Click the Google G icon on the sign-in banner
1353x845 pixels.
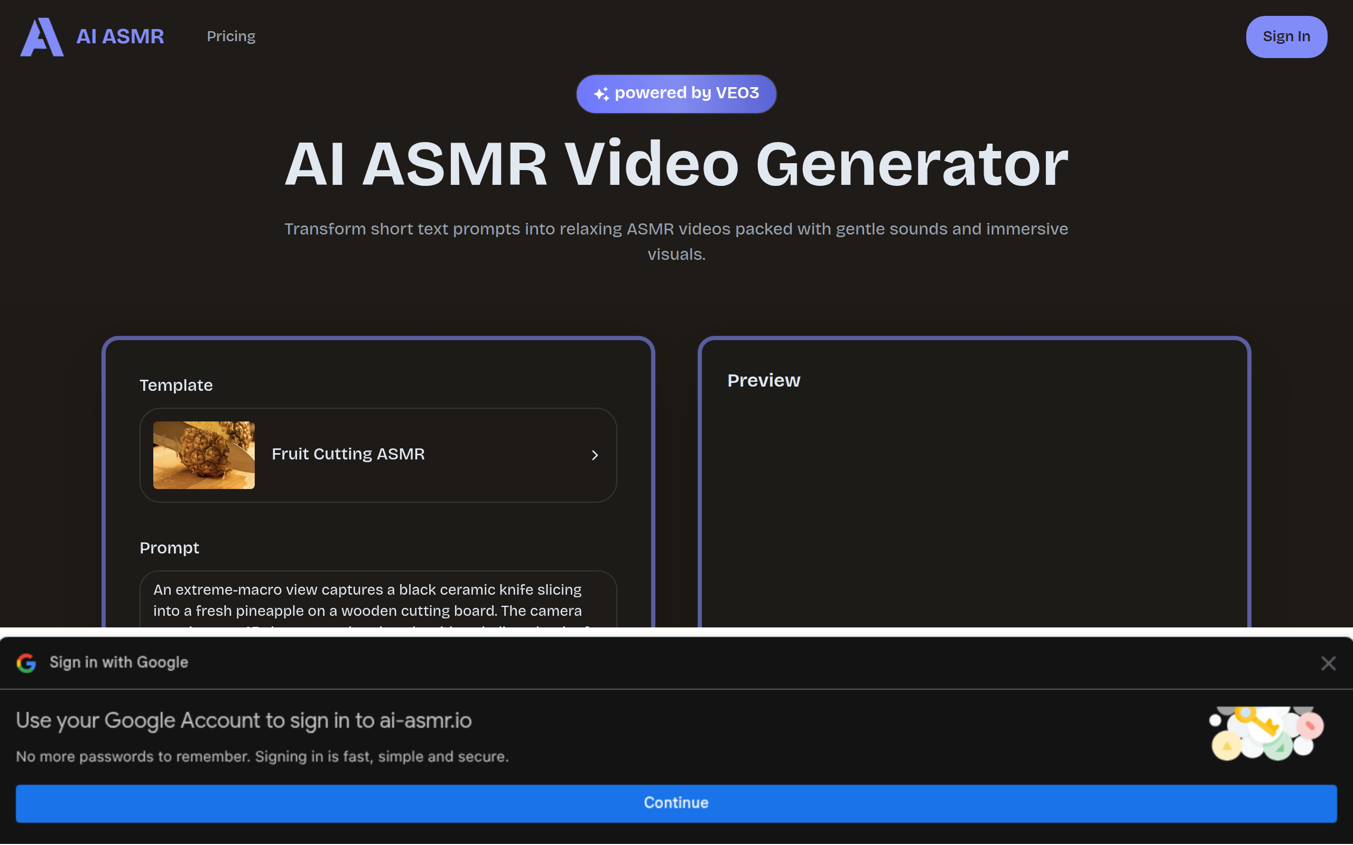pyautogui.click(x=26, y=663)
